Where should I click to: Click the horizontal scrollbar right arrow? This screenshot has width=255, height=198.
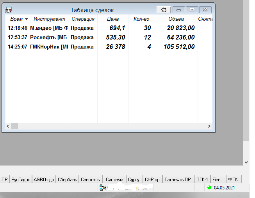coord(209,126)
